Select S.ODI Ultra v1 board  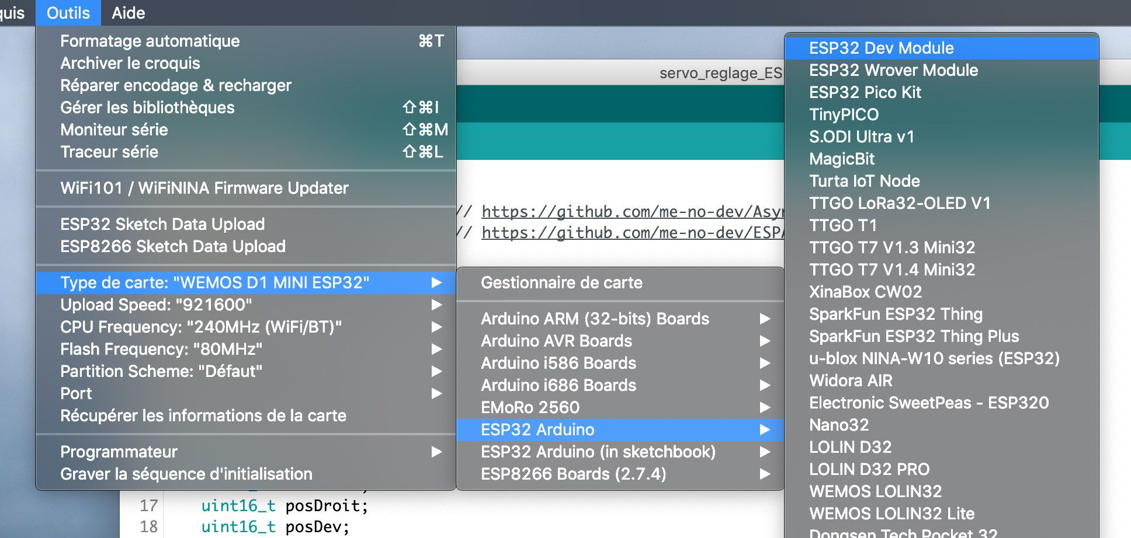(942, 137)
